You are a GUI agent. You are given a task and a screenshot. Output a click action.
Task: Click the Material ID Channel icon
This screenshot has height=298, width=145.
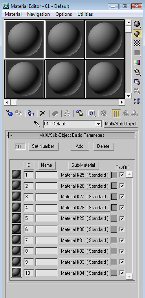pyautogui.click(x=92, y=114)
